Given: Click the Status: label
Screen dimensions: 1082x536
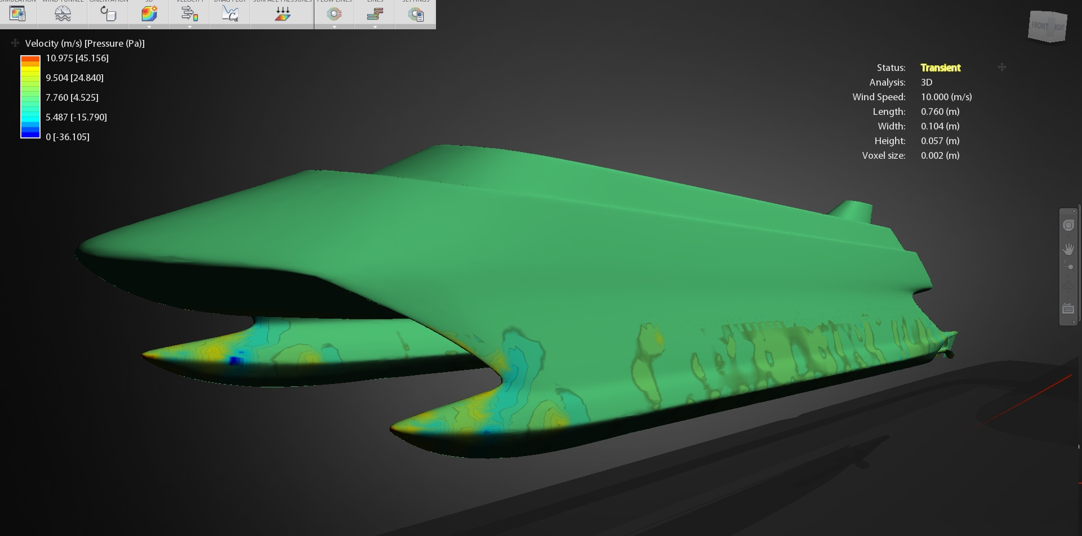Looking at the screenshot, I should [891, 68].
